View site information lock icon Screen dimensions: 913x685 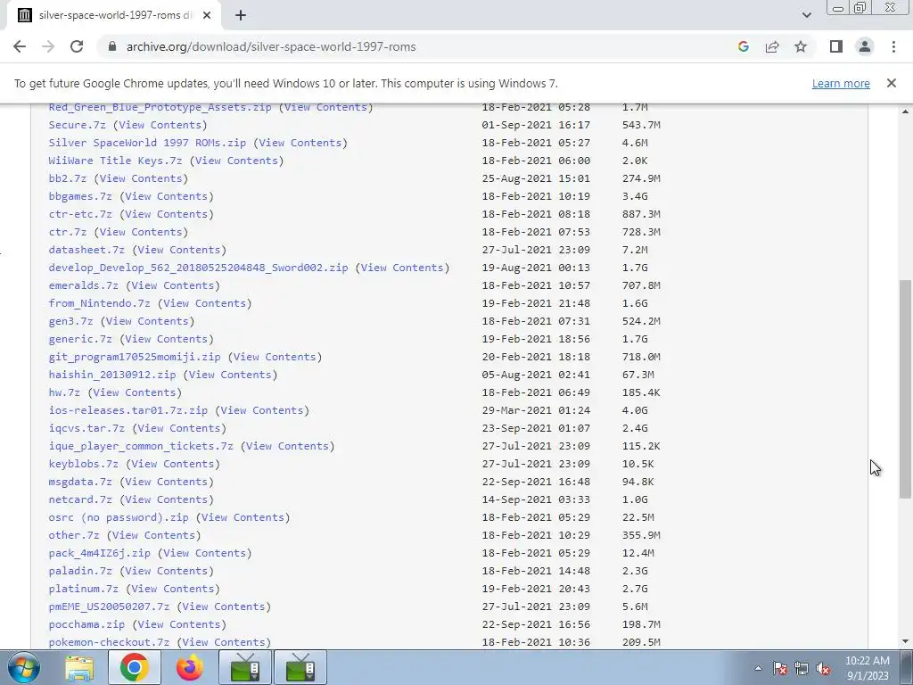[x=112, y=46]
